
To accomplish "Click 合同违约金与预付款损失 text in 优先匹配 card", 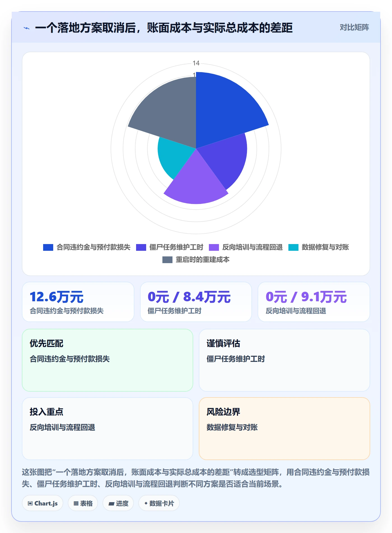I will pyautogui.click(x=70, y=359).
